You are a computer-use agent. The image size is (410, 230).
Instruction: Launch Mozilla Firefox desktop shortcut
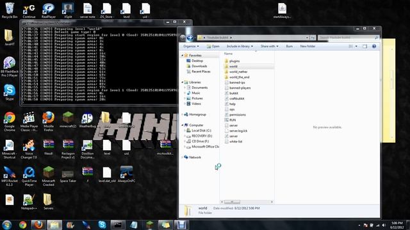point(49,121)
